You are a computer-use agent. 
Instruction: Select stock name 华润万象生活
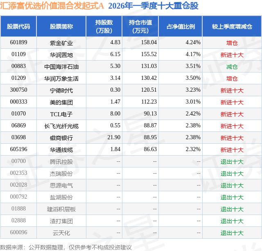(x=61, y=79)
